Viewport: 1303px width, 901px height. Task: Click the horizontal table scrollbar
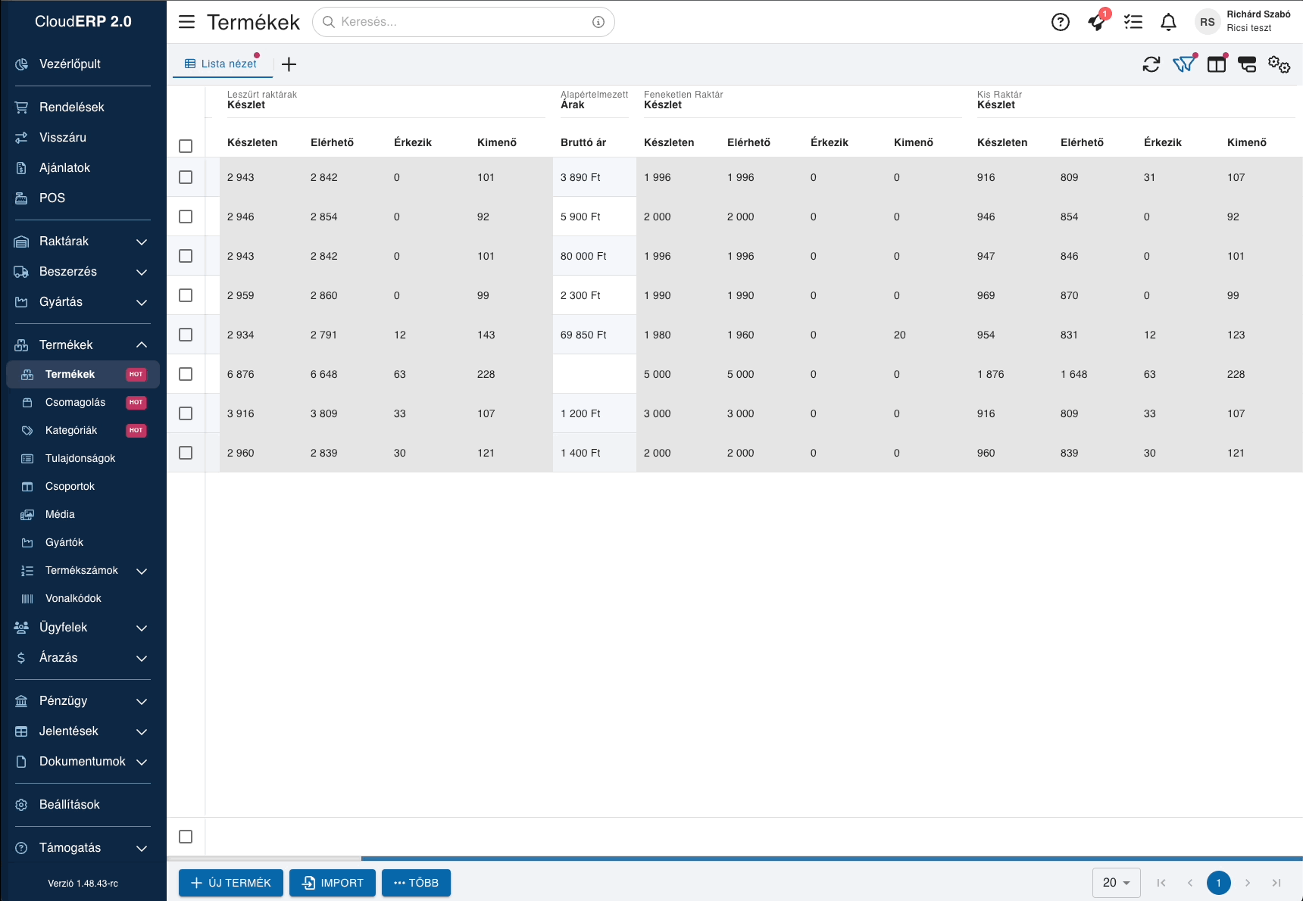(x=832, y=859)
